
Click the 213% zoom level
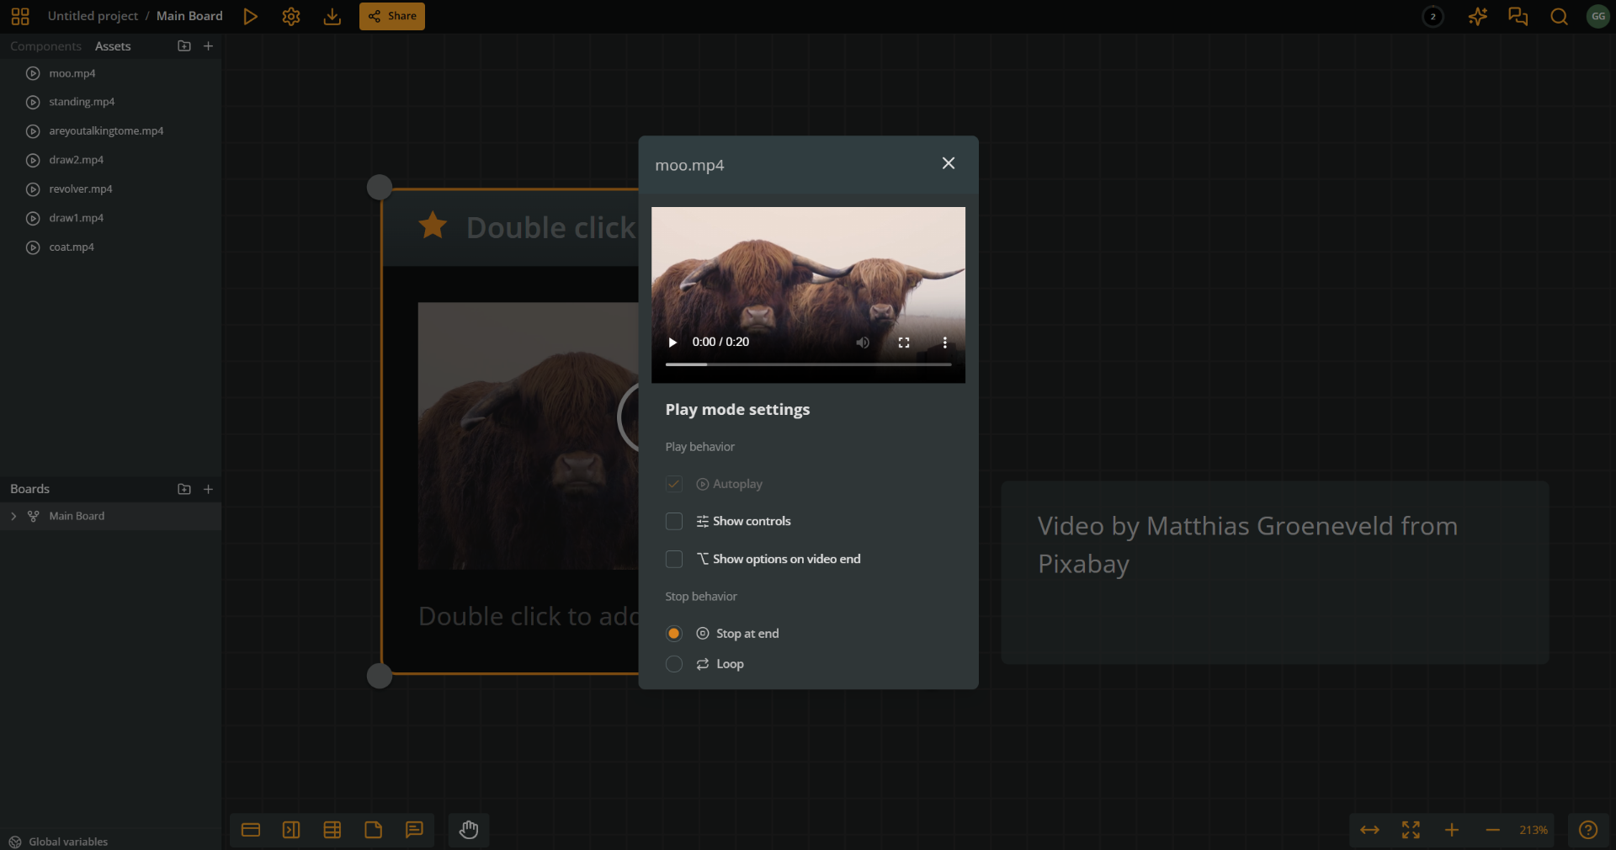tap(1534, 830)
